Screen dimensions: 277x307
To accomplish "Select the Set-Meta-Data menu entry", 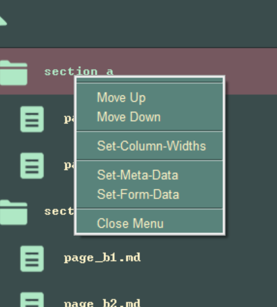I will tap(138, 175).
